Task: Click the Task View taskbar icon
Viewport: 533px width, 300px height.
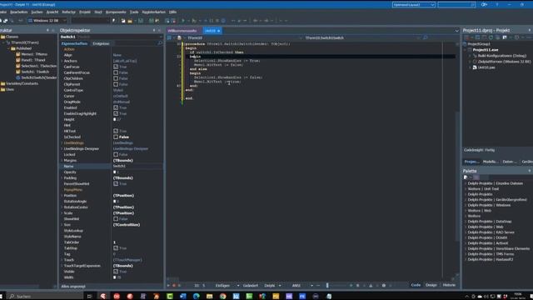Action: point(89,297)
